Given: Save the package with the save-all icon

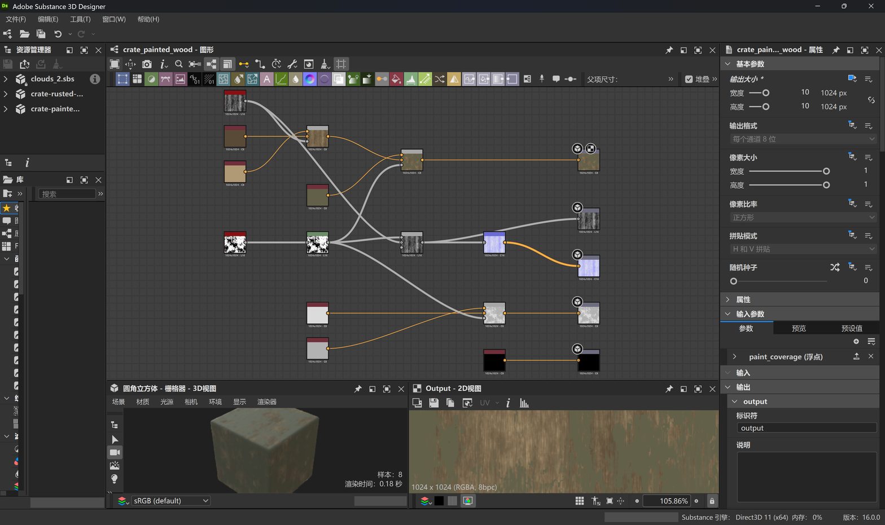Looking at the screenshot, I should [x=41, y=34].
